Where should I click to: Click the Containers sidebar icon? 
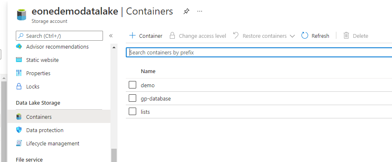coord(19,117)
